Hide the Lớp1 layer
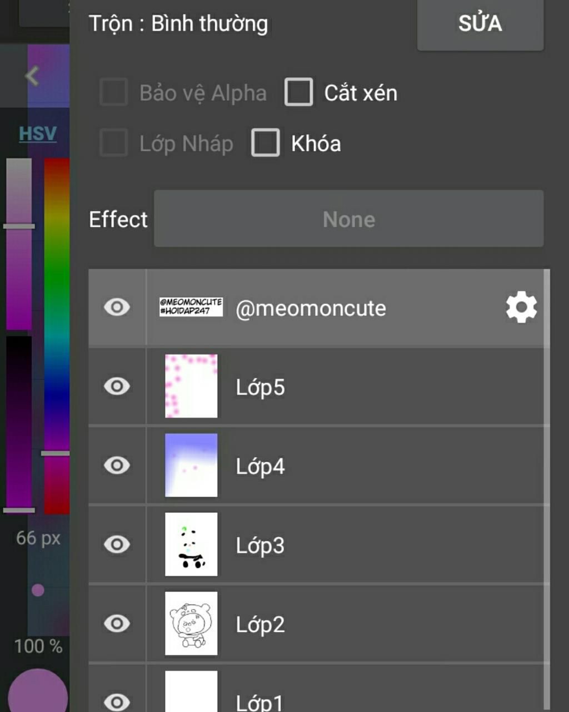Screen dimensions: 569x712 coord(117,701)
